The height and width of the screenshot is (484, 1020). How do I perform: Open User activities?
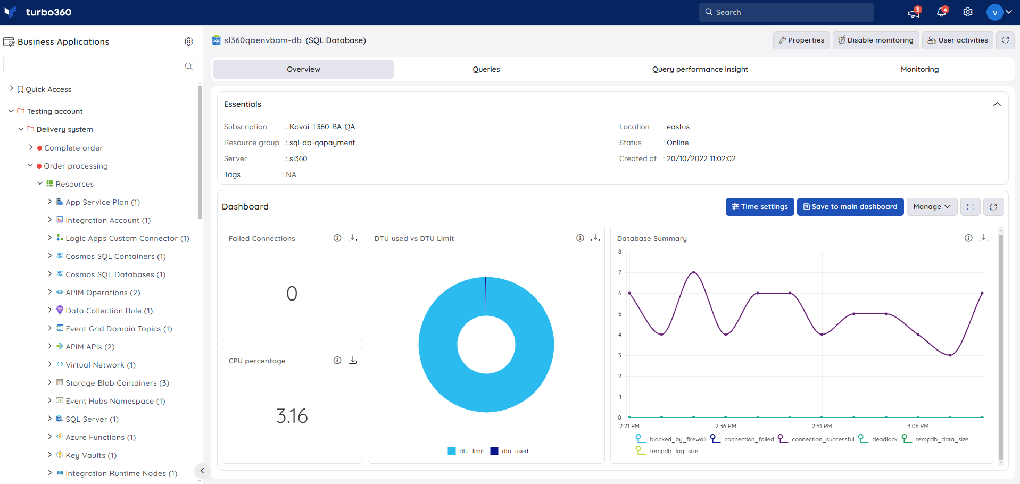coord(958,40)
